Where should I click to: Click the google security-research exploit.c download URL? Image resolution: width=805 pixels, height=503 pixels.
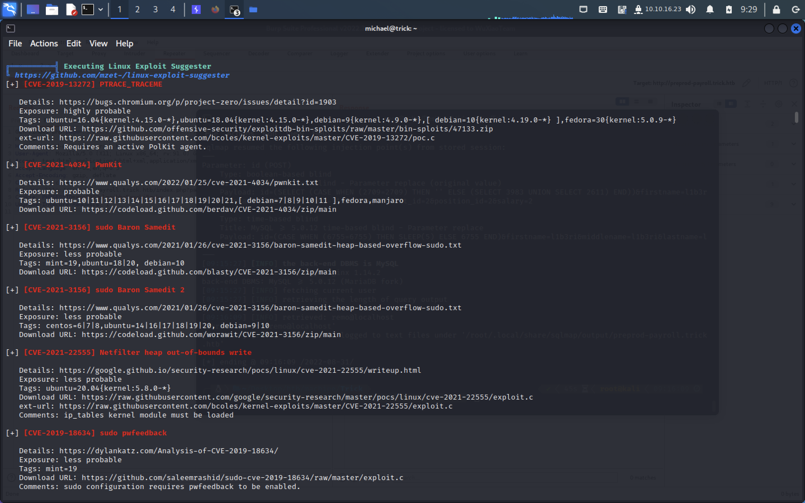coord(307,397)
